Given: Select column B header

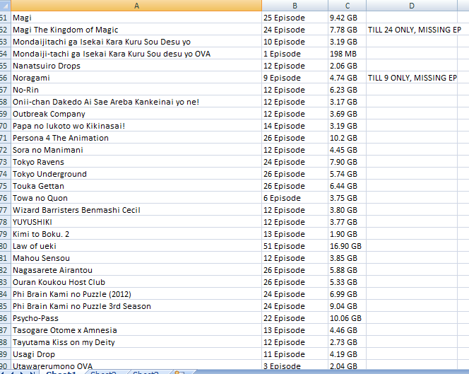Looking at the screenshot, I should click(x=295, y=6).
